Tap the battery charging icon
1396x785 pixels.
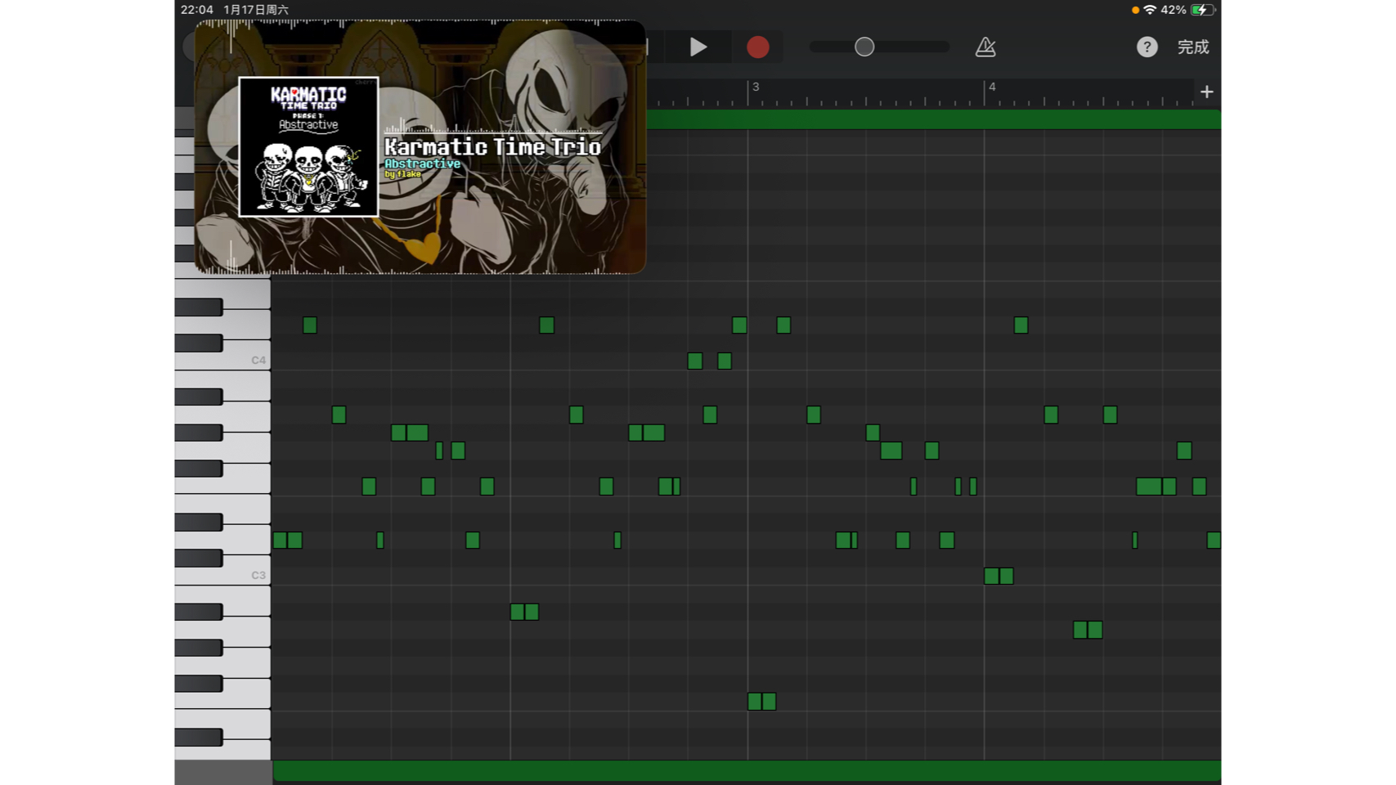point(1202,10)
